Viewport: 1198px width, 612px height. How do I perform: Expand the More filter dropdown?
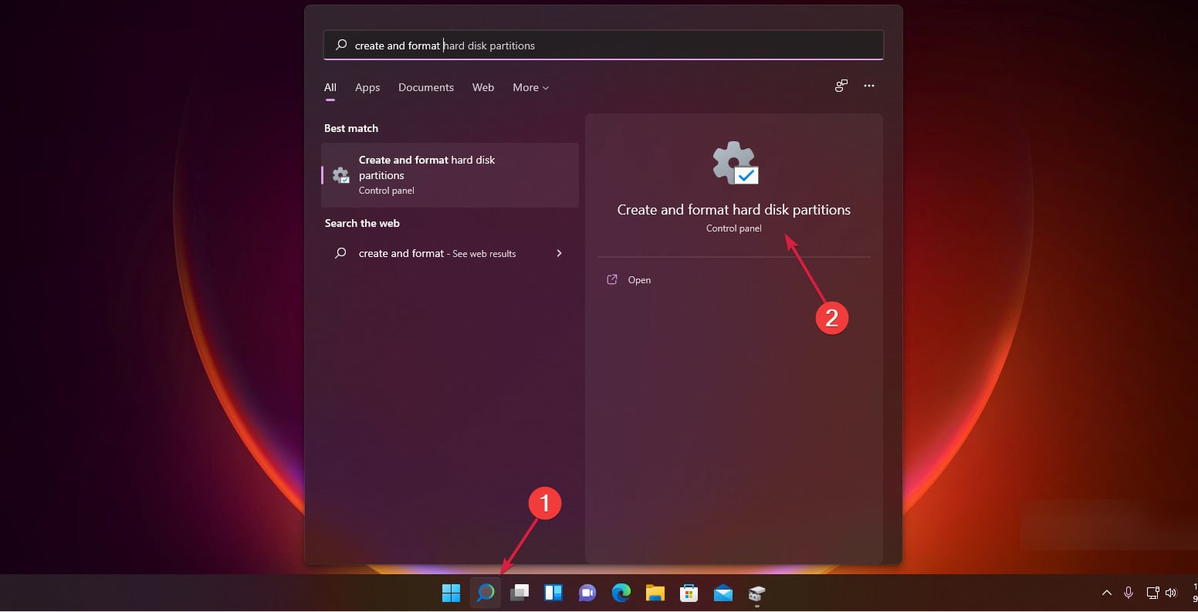tap(531, 87)
